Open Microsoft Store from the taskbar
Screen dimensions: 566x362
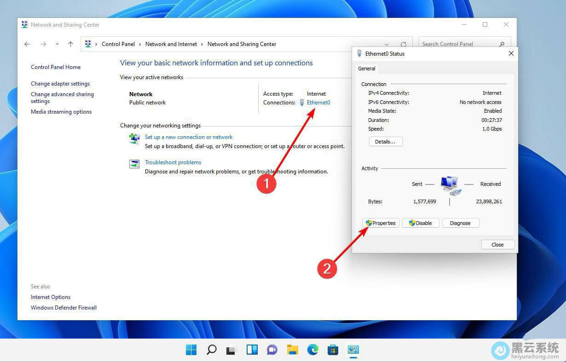pyautogui.click(x=333, y=350)
